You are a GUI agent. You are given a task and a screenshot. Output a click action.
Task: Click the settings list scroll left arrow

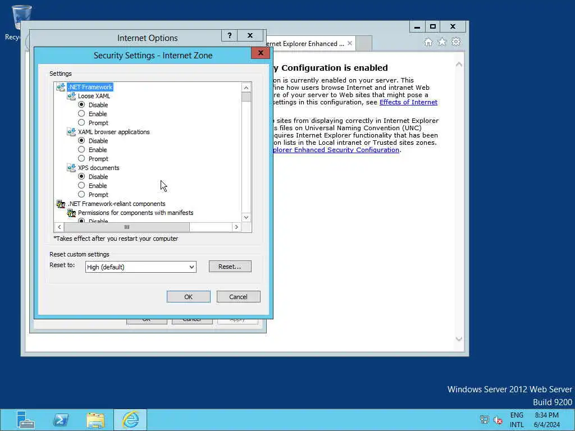click(60, 227)
